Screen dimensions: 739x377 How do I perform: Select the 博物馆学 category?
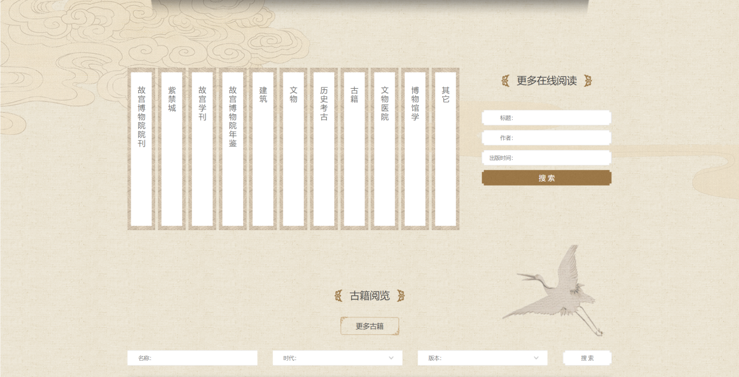point(415,149)
